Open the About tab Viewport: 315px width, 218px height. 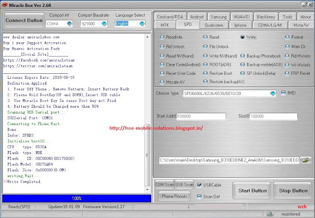306,17
